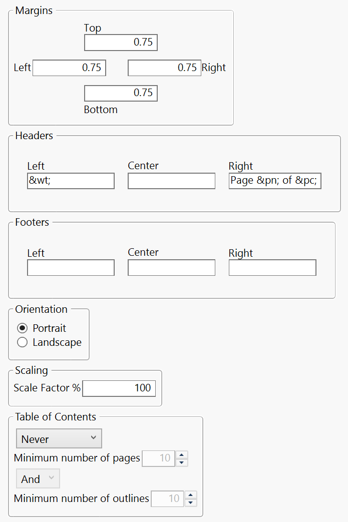Select the Landscape orientation option
Screen dimensions: 348x522
tap(22, 342)
